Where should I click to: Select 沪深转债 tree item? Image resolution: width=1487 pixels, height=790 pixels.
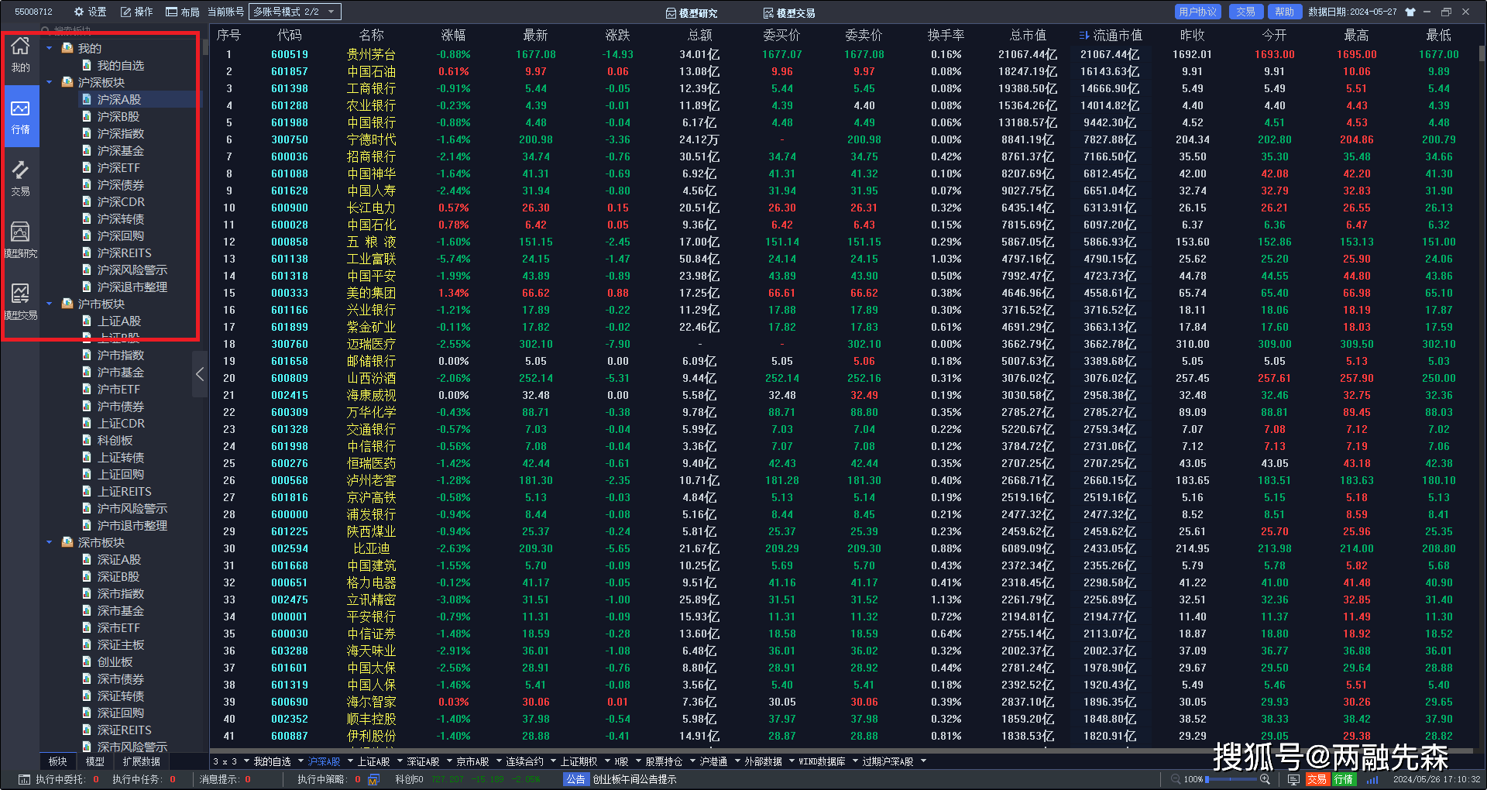[121, 218]
